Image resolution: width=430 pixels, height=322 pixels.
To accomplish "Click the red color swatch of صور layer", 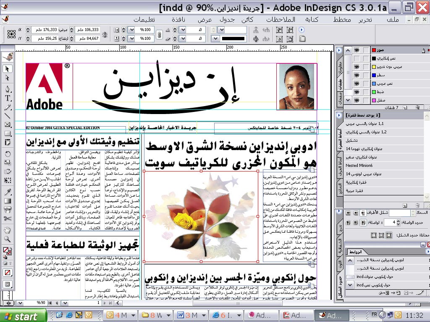I will [x=374, y=50].
